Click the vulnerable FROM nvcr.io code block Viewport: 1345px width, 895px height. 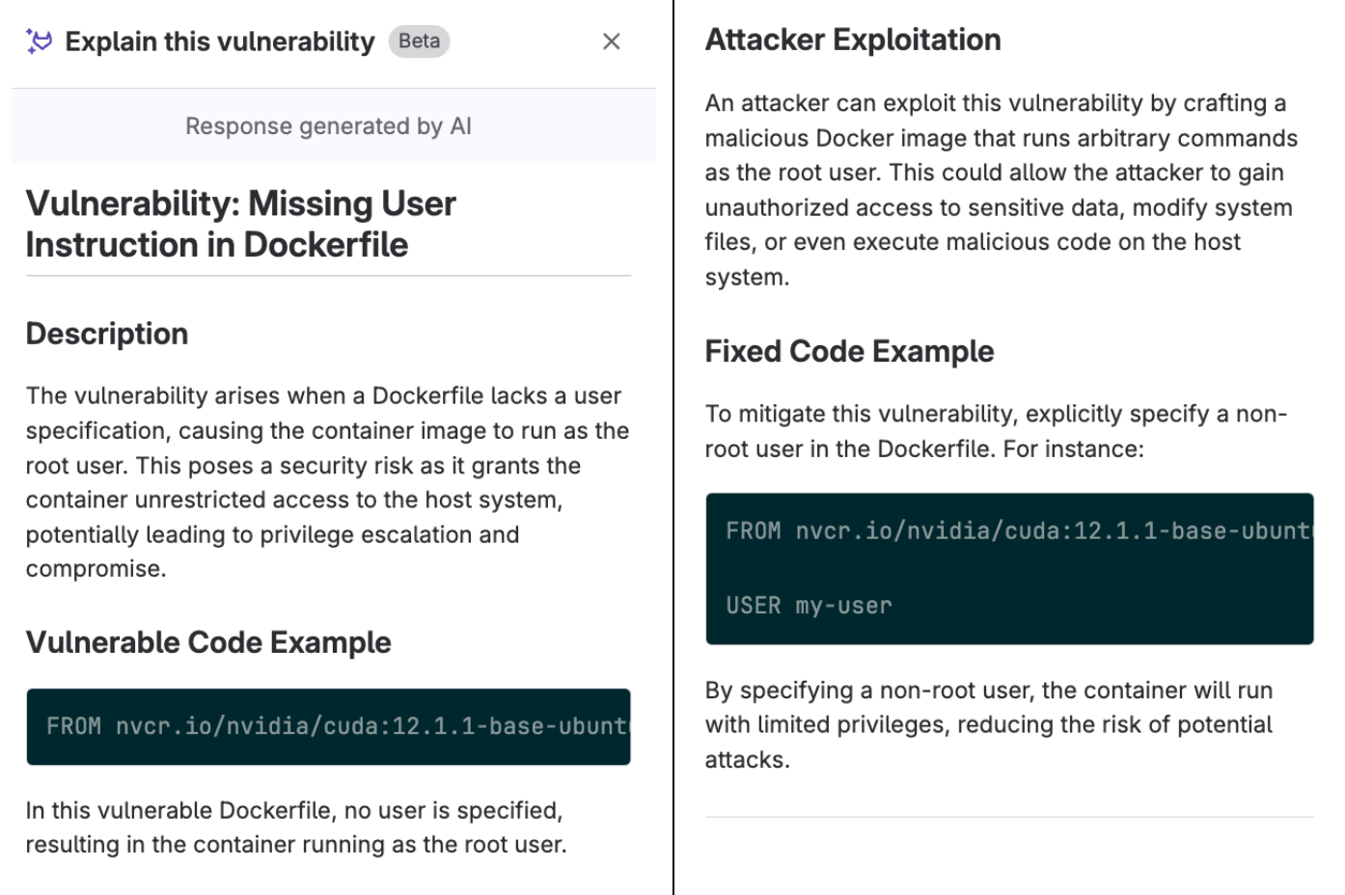(x=328, y=726)
